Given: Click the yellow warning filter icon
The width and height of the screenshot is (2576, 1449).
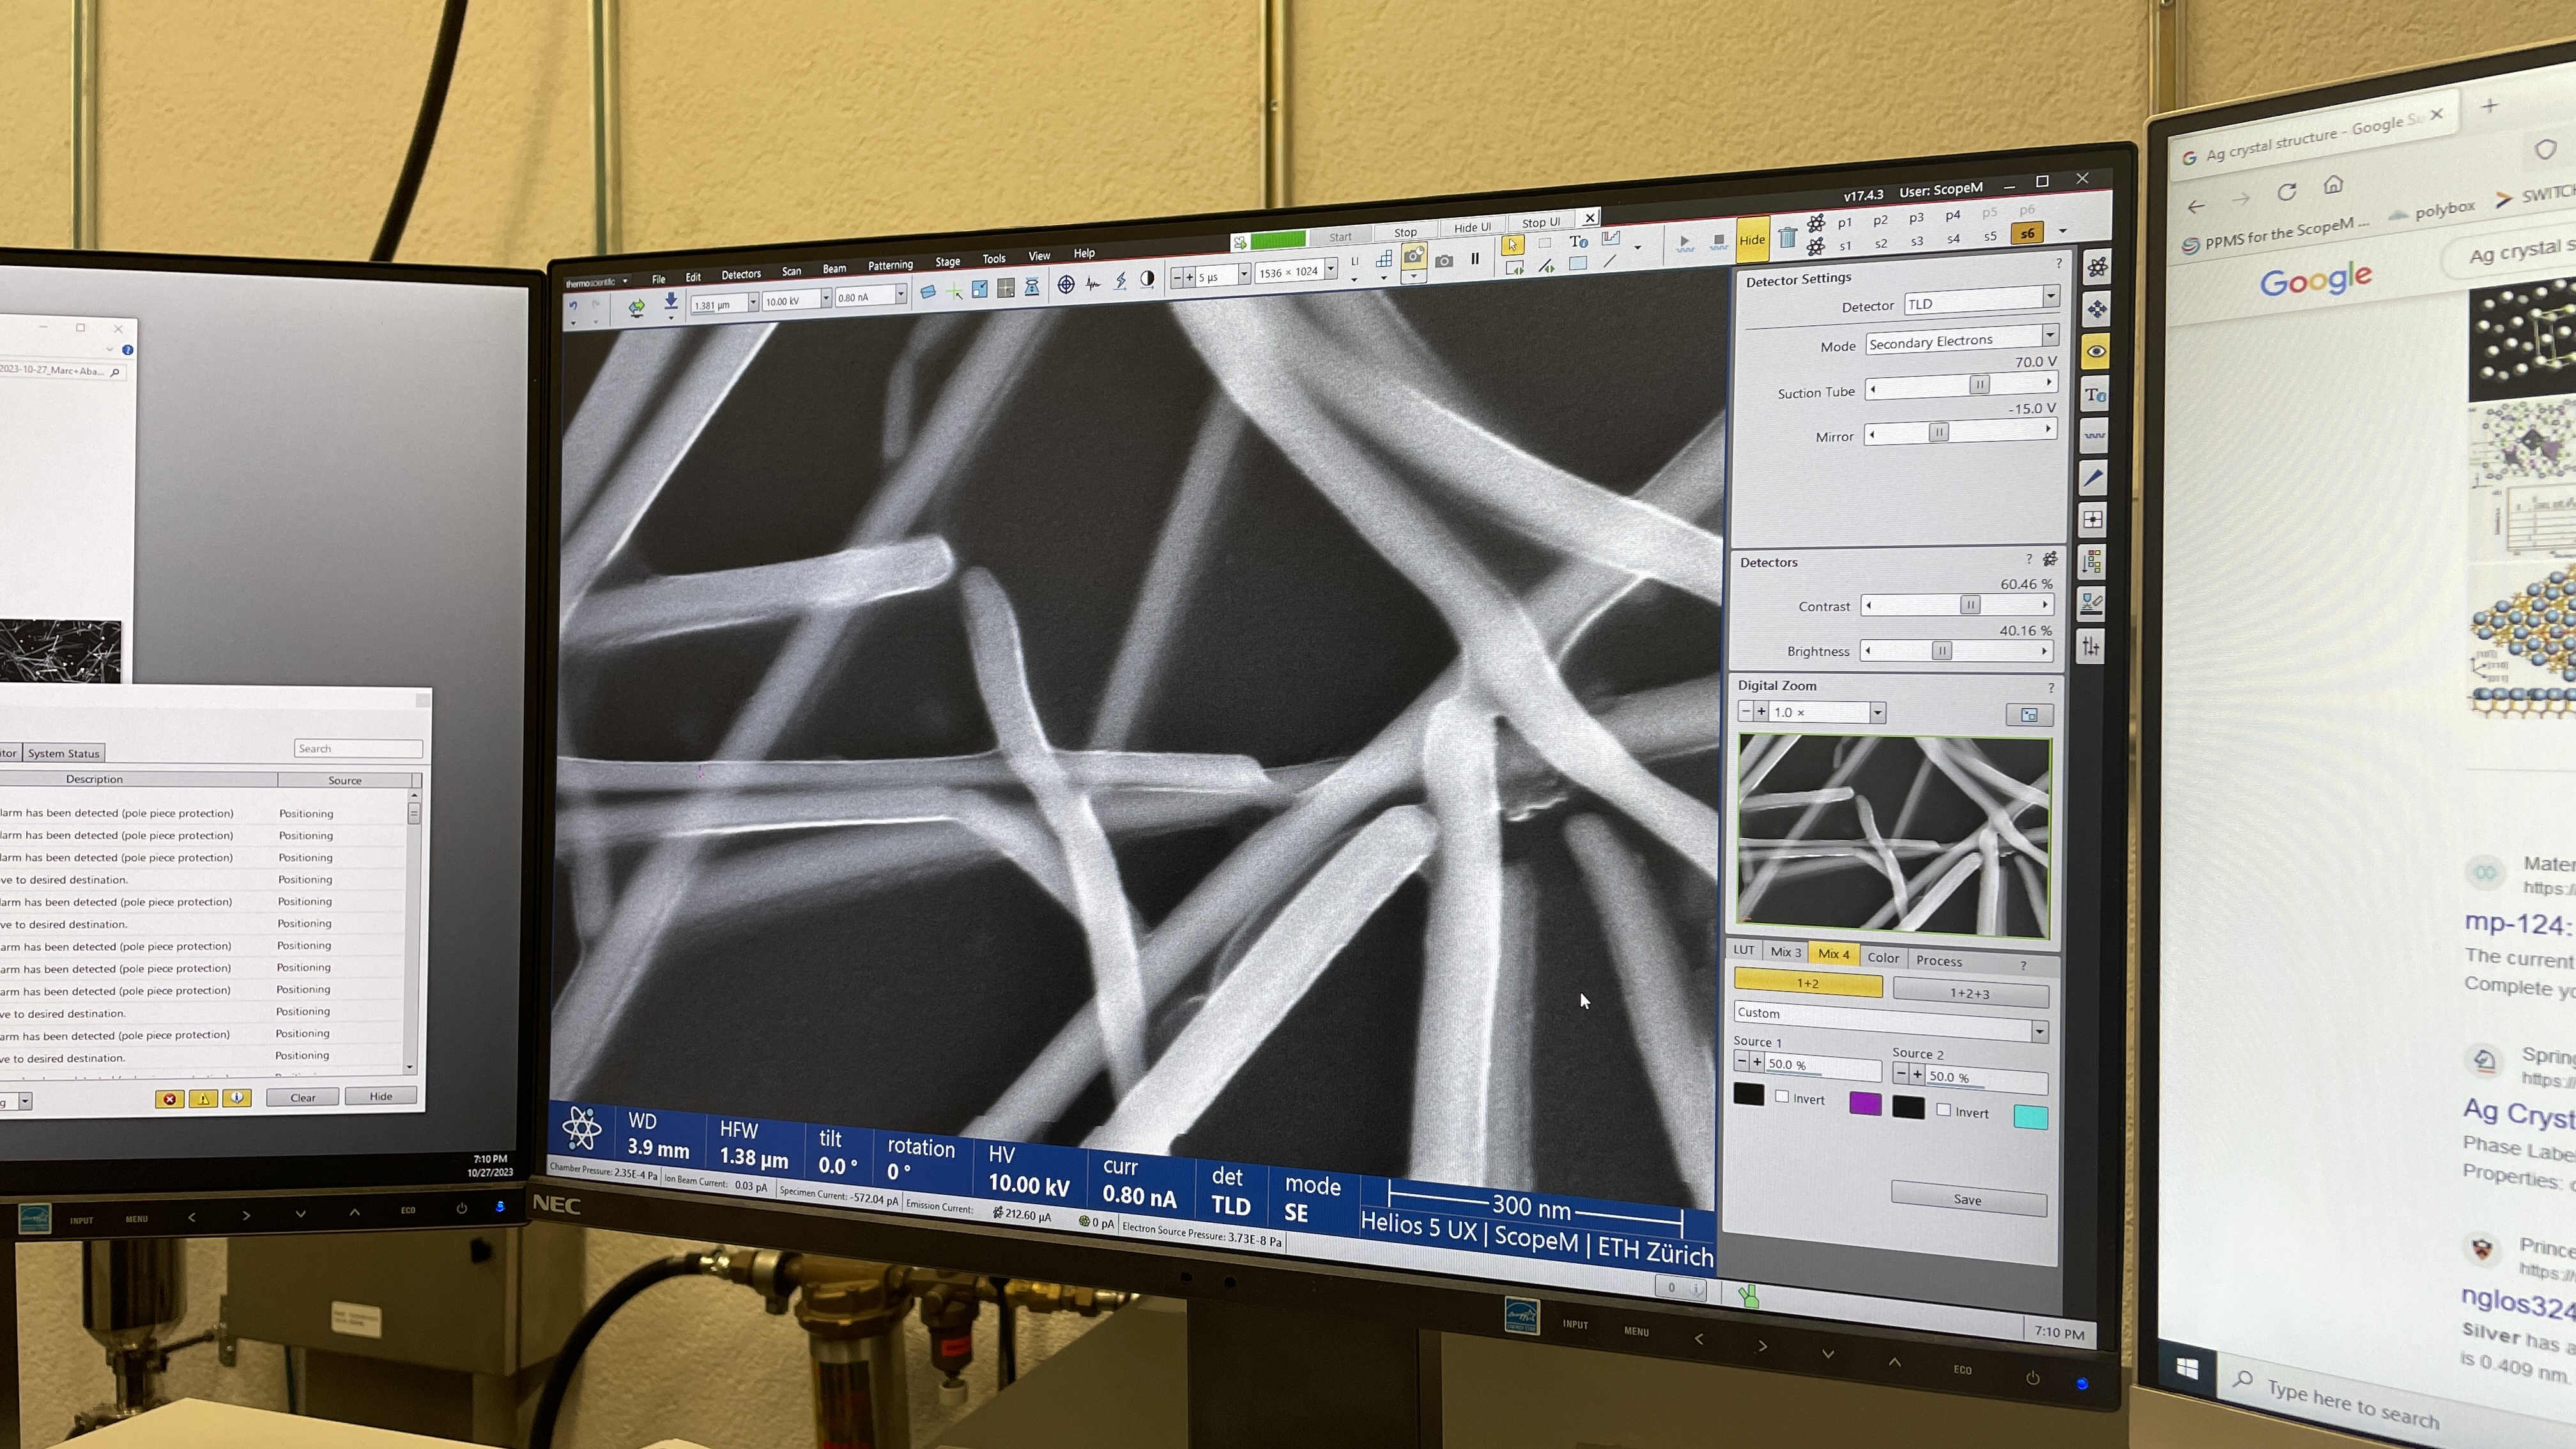Looking at the screenshot, I should point(203,1098).
